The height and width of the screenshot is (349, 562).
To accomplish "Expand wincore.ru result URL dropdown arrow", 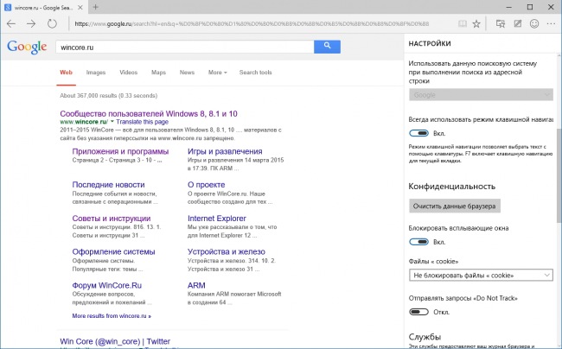I will (x=112, y=122).
